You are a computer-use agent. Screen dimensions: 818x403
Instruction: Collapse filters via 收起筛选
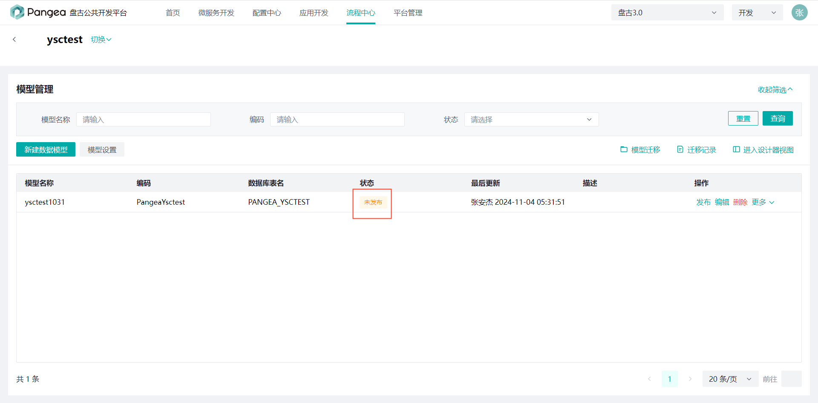775,90
